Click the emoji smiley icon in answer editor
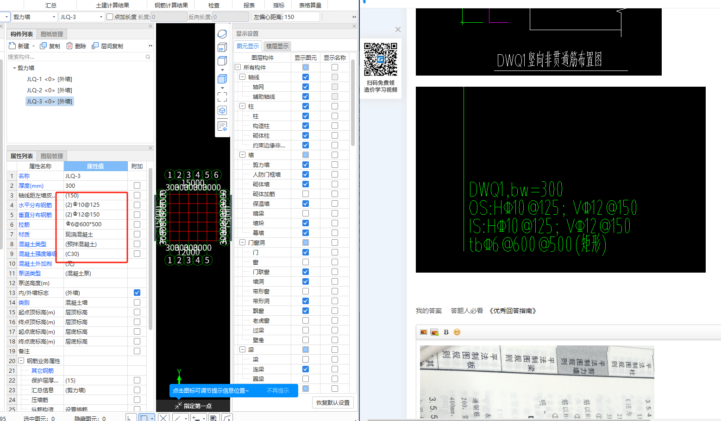The image size is (721, 421). pyautogui.click(x=457, y=332)
